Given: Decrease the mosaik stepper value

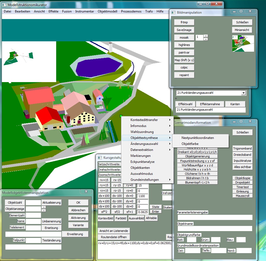Looking at the screenshot, I should (206, 39).
